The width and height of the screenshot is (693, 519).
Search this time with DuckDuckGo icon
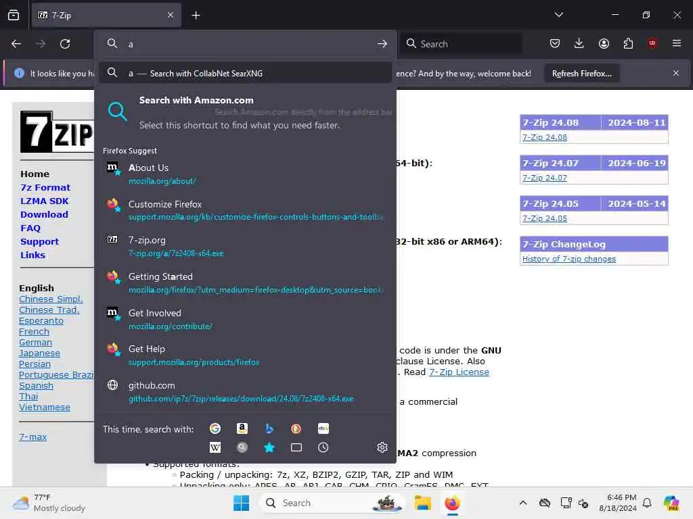(296, 428)
